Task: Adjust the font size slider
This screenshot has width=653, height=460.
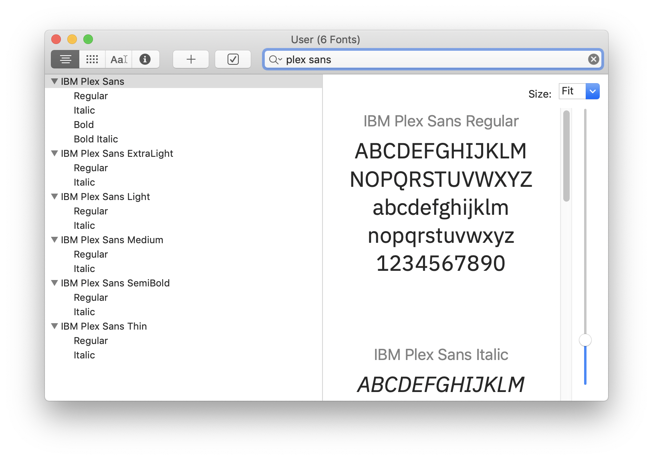Action: pos(585,340)
